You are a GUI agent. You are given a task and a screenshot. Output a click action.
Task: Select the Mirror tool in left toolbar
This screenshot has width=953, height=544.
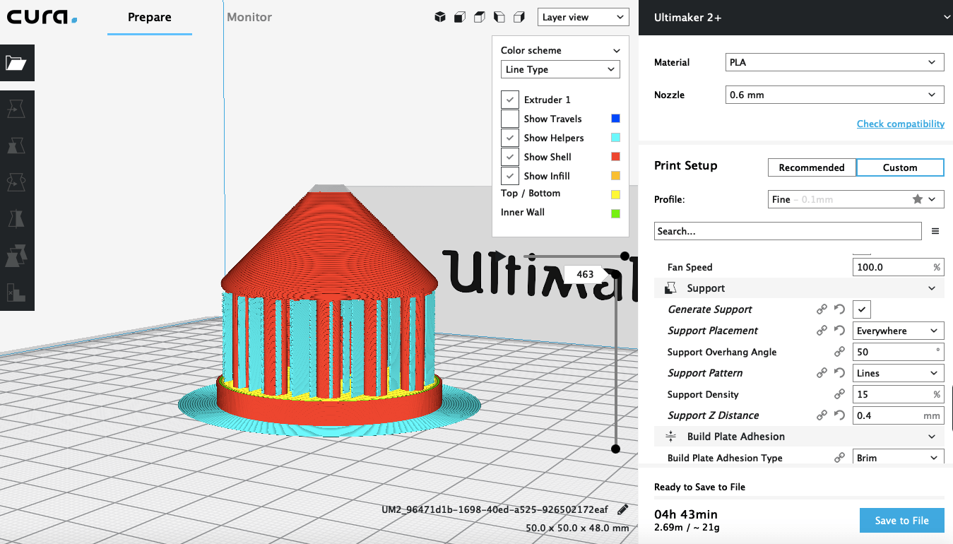pyautogui.click(x=16, y=219)
